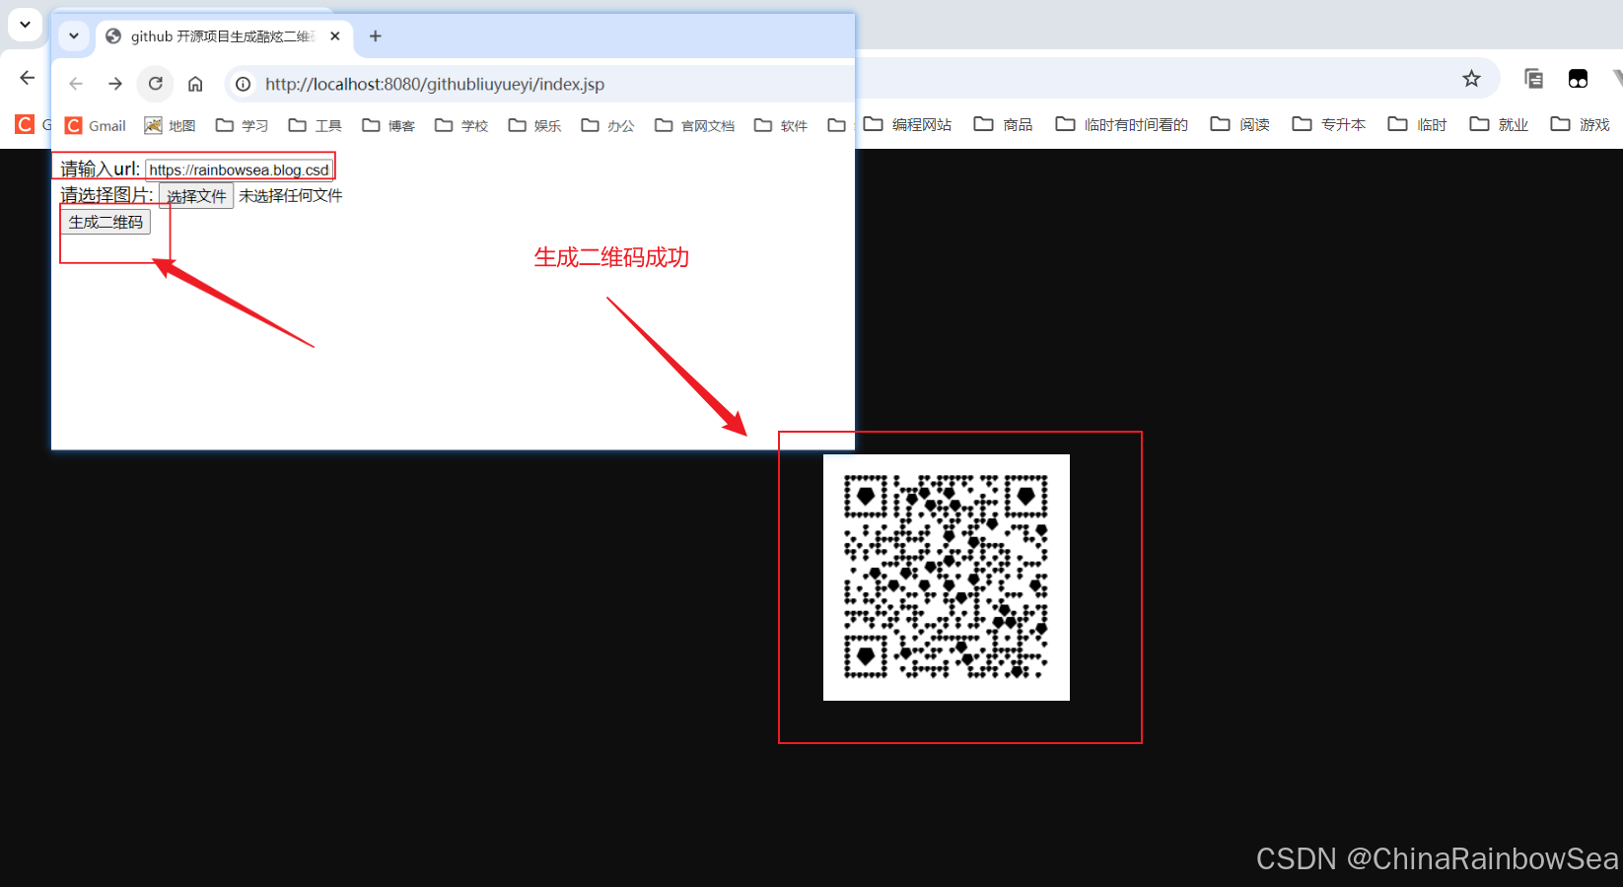Expand the 工具 bookmark folder
This screenshot has height=887, width=1623.
pos(316,125)
